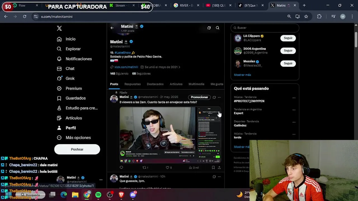Click the Postear button
Screen dimensions: 358x201
77,149
